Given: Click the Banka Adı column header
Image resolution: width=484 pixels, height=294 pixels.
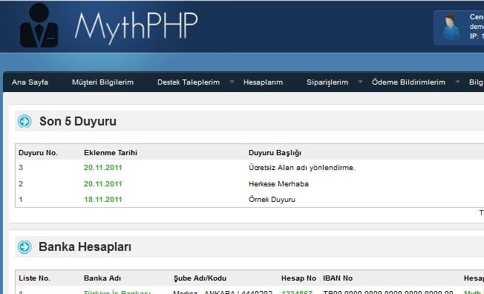Looking at the screenshot, I should [x=102, y=278].
